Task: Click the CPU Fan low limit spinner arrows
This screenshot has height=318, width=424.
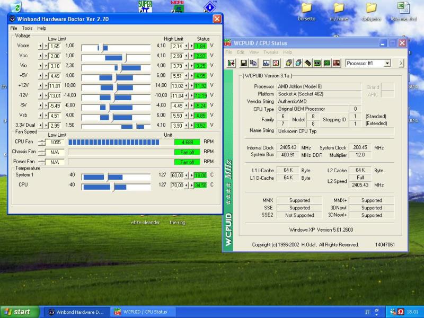Action: pyautogui.click(x=42, y=142)
